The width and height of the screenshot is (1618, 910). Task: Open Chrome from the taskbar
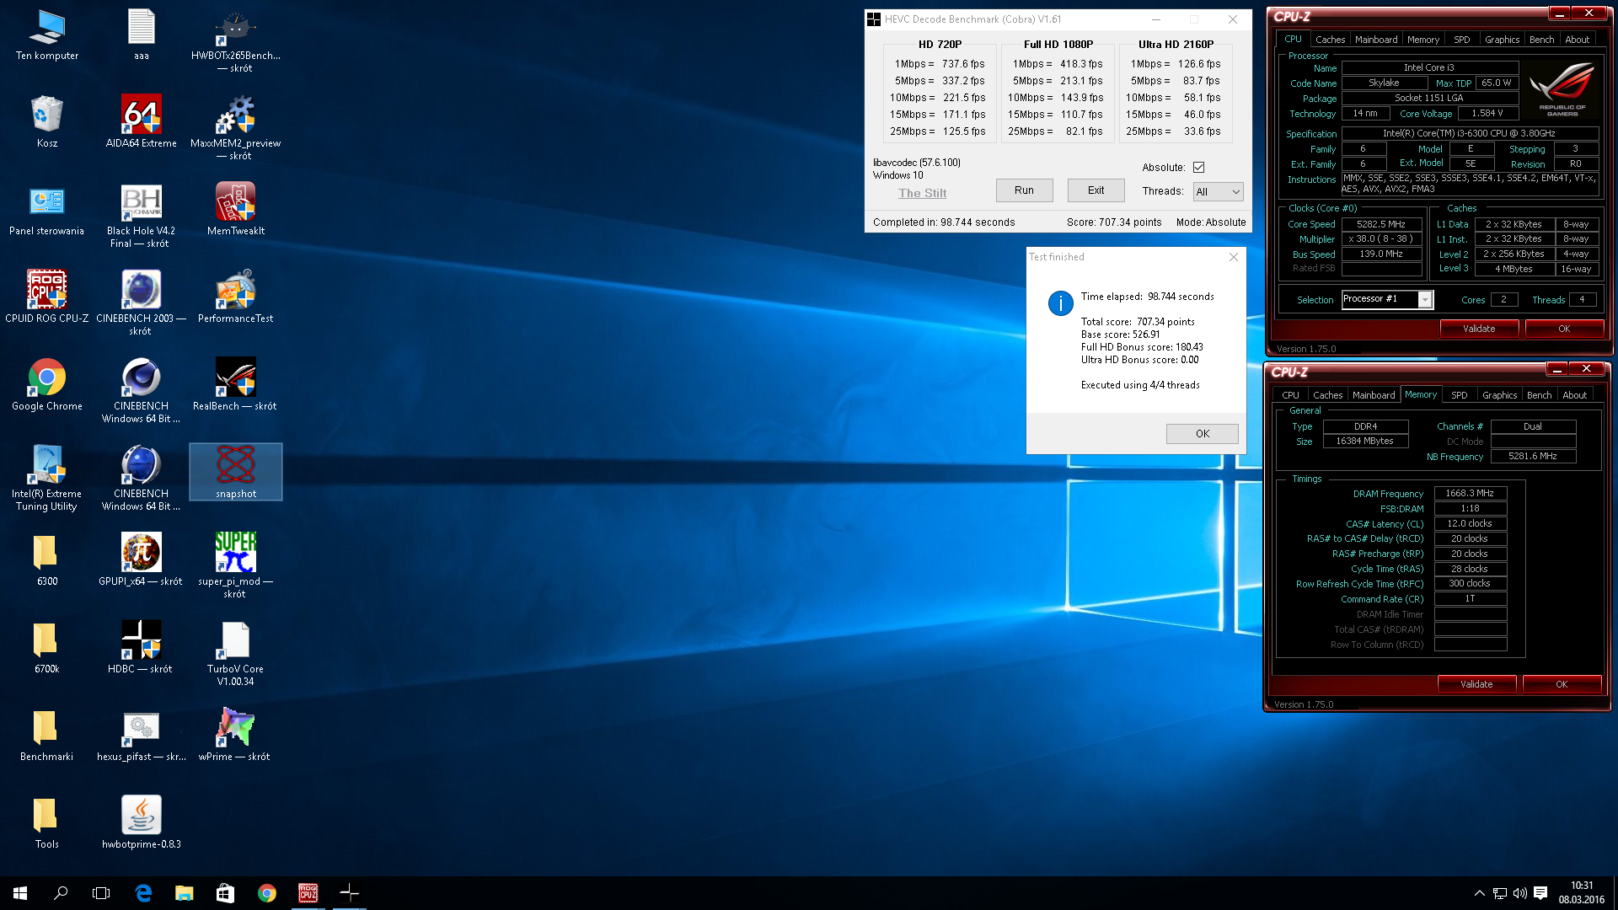[x=266, y=893]
